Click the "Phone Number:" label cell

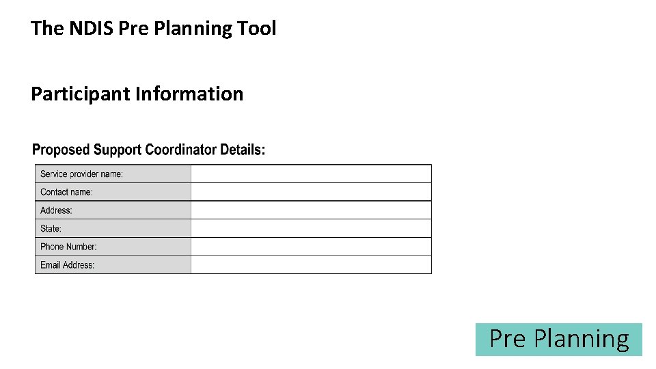(113, 247)
